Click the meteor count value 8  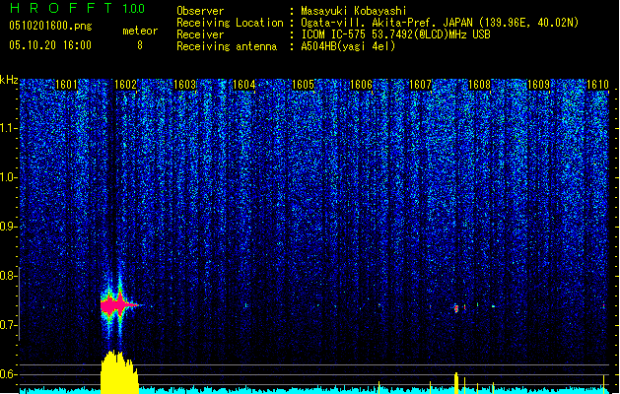(x=139, y=45)
